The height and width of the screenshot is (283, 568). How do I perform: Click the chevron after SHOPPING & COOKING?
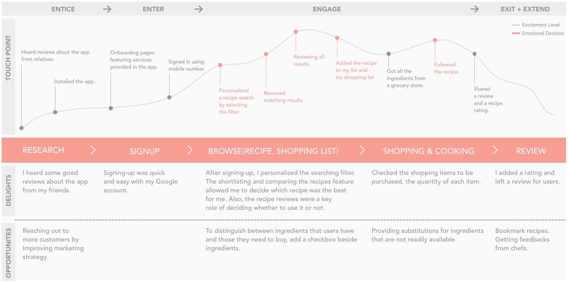(x=495, y=150)
